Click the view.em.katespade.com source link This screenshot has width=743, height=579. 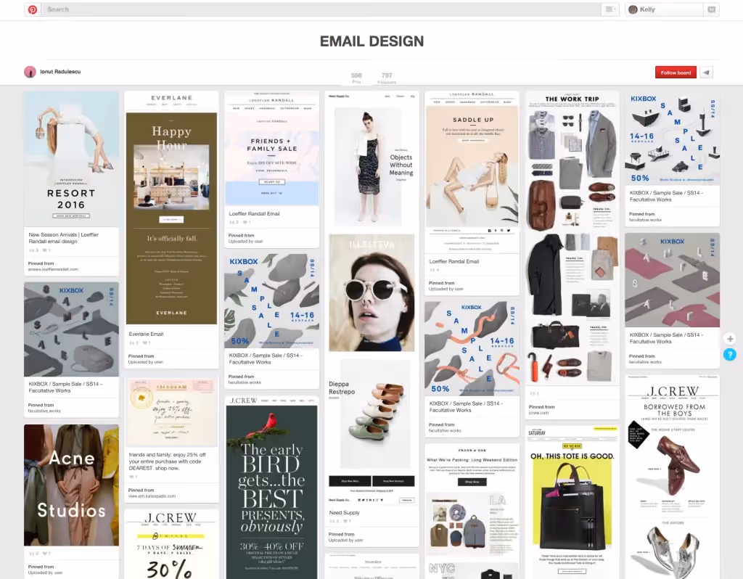pyautogui.click(x=152, y=496)
